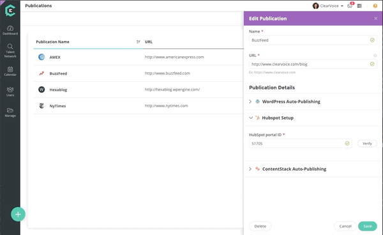Expand WordPress Auto-Publishing section
Screen dimensions: 383x235
click(250, 102)
